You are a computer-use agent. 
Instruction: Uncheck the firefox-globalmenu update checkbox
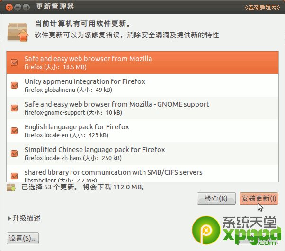click(x=14, y=85)
